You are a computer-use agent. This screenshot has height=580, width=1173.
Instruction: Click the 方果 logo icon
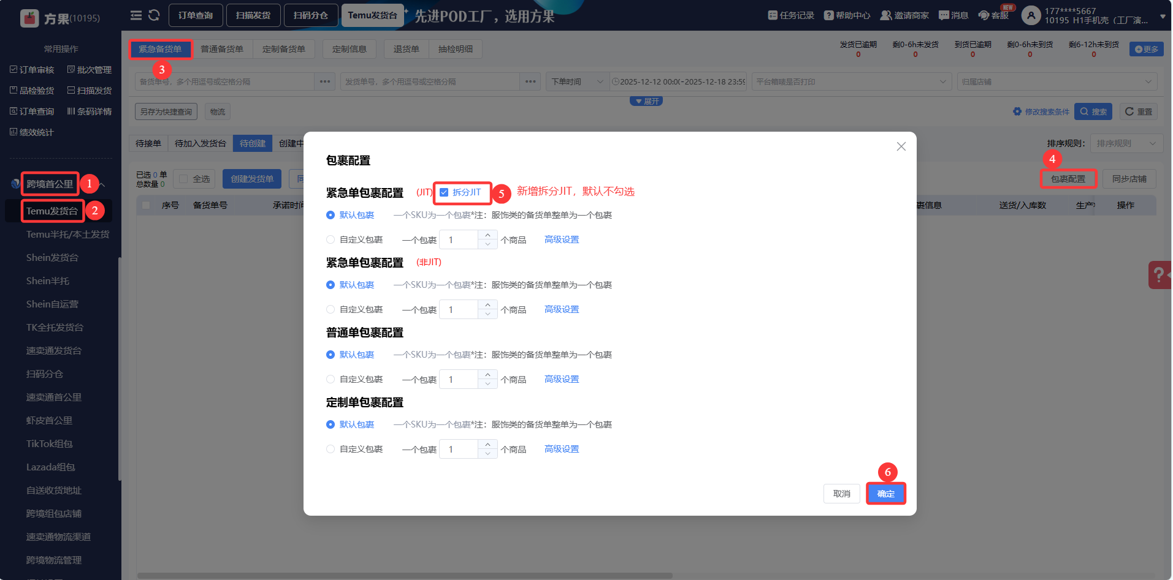[29, 18]
